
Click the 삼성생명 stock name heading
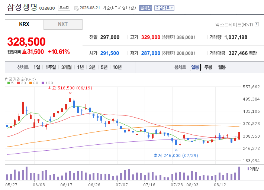[x=22, y=7]
